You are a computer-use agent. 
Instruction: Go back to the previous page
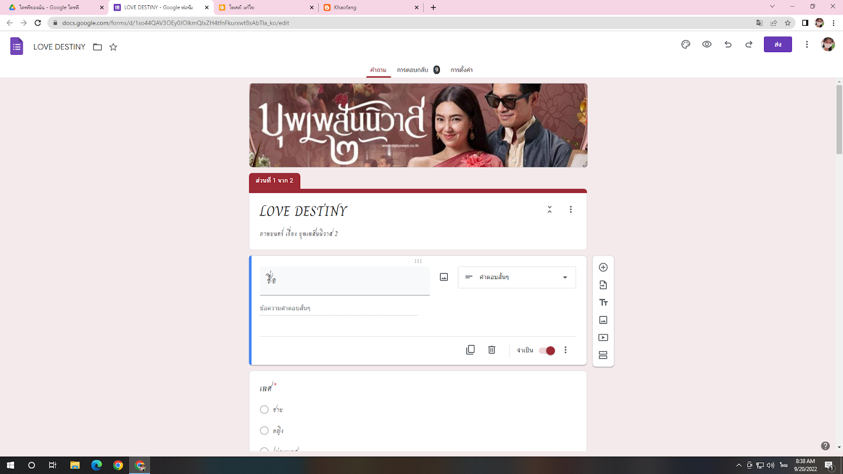click(x=9, y=23)
